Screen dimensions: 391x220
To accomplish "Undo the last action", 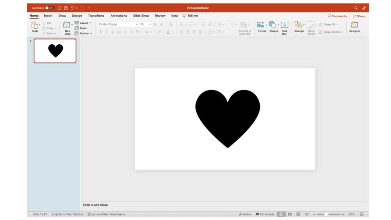I will [x=72, y=8].
